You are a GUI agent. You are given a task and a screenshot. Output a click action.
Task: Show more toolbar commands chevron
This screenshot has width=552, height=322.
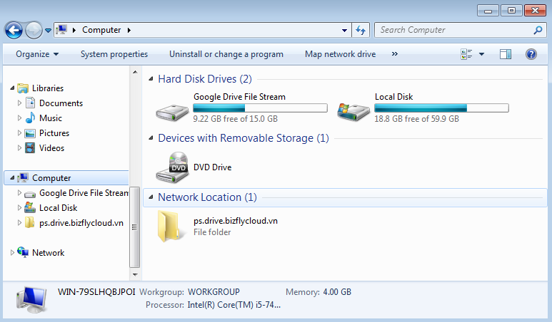tap(395, 54)
